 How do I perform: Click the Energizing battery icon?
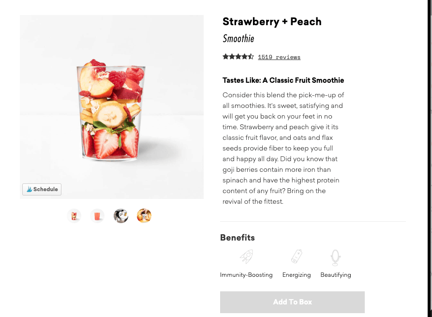click(297, 257)
